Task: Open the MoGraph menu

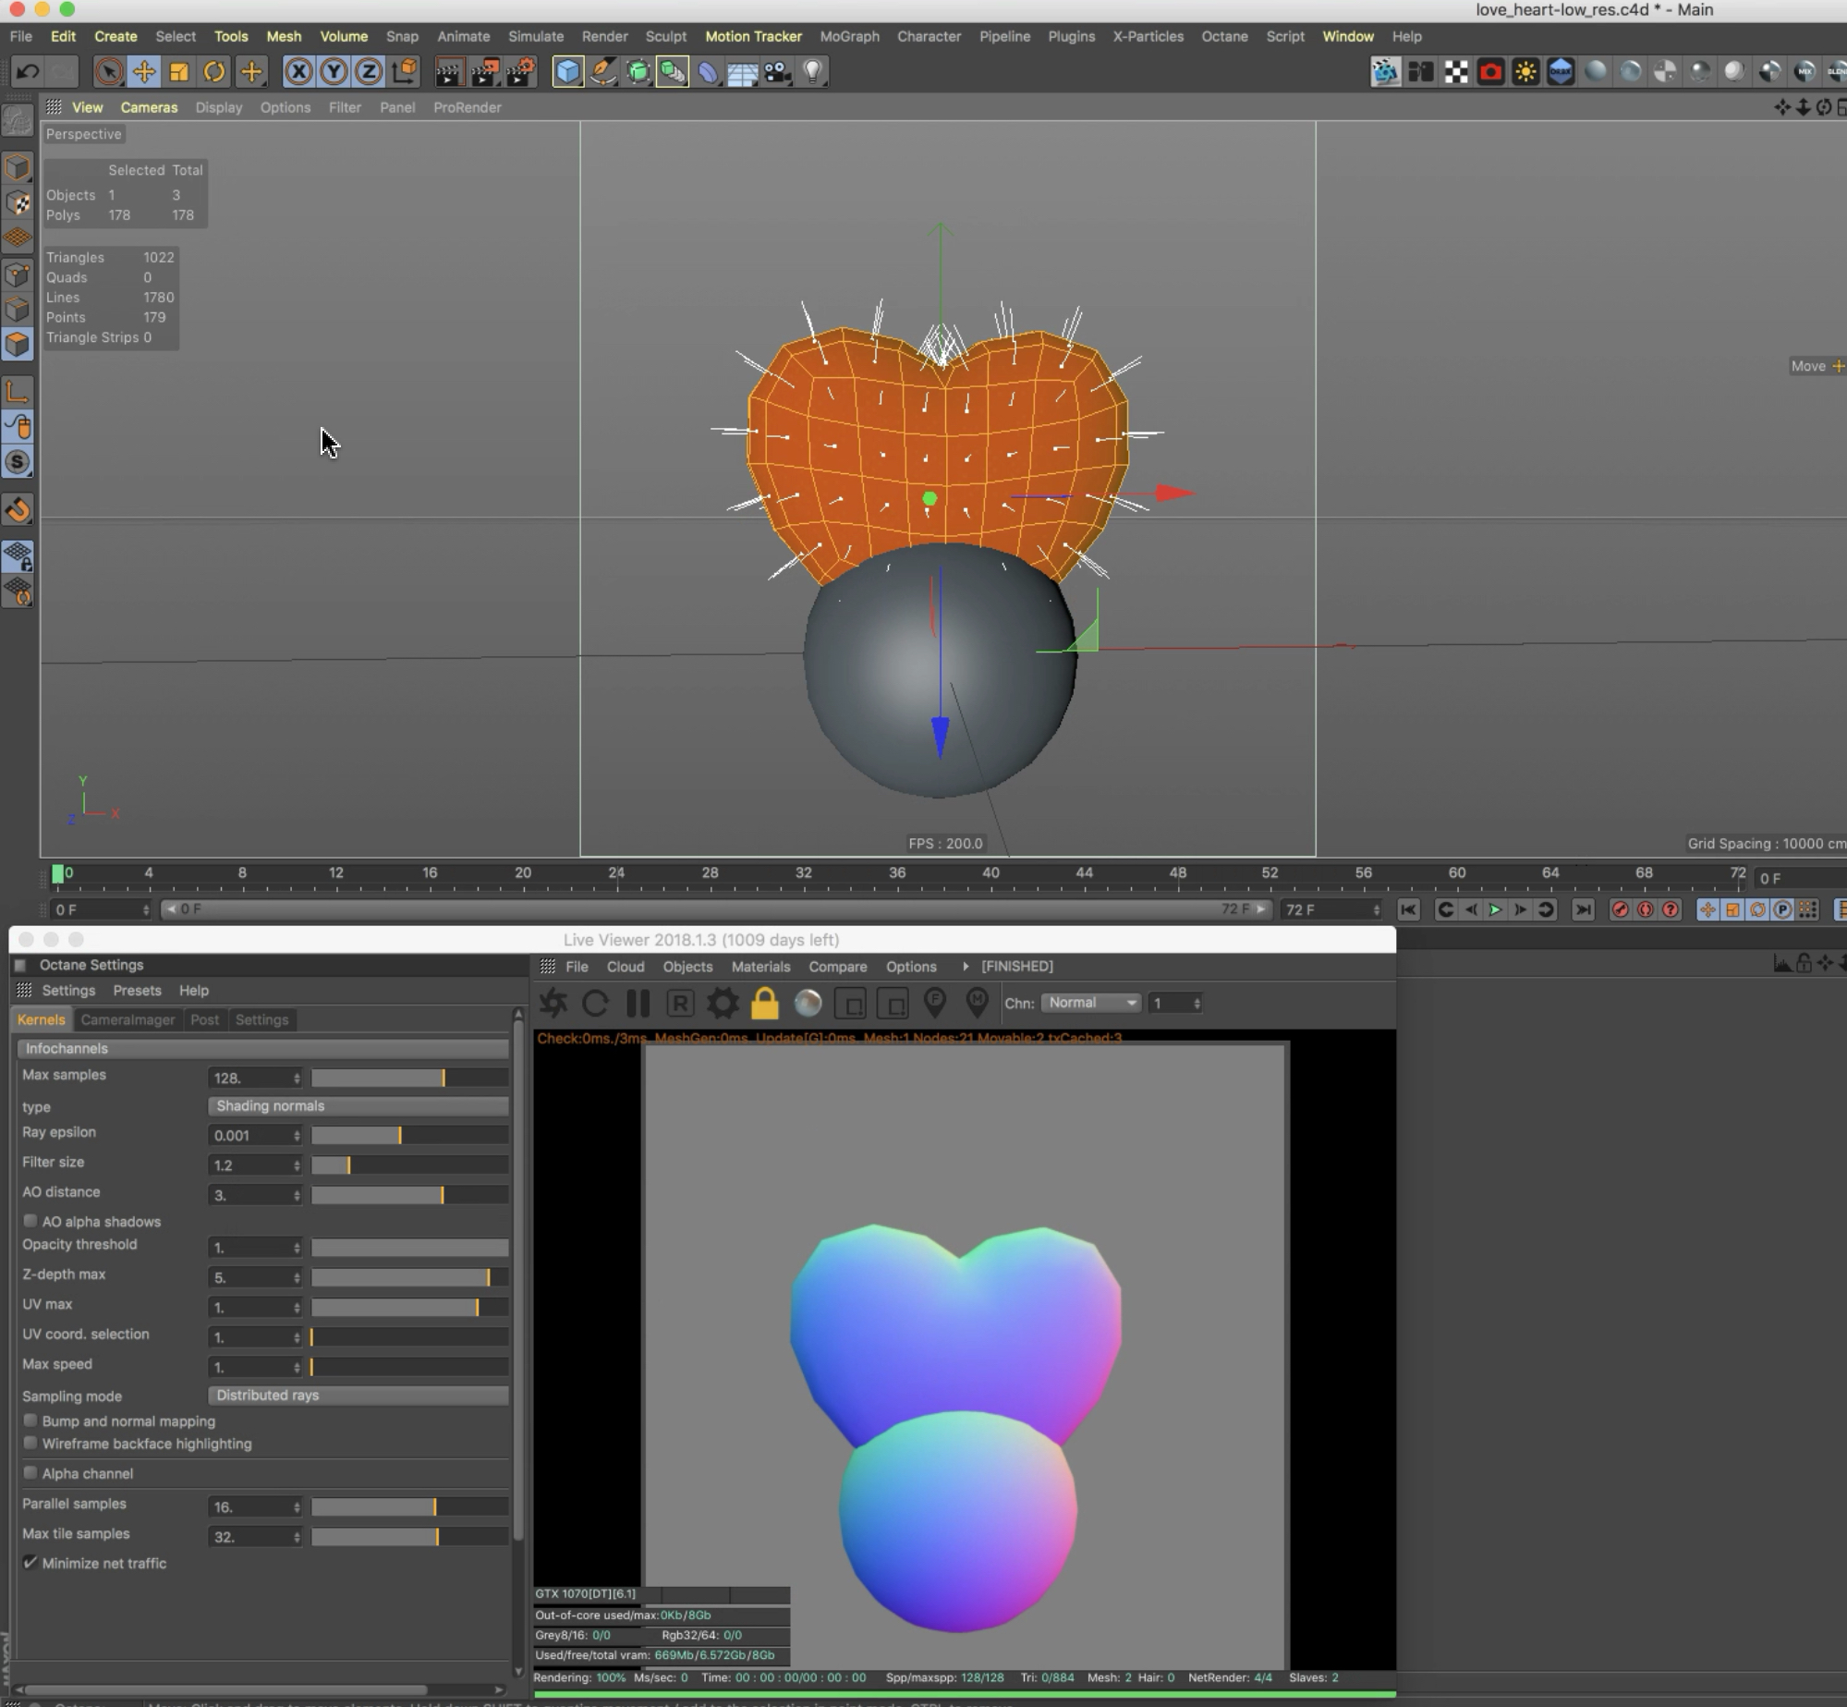Action: pyautogui.click(x=849, y=36)
